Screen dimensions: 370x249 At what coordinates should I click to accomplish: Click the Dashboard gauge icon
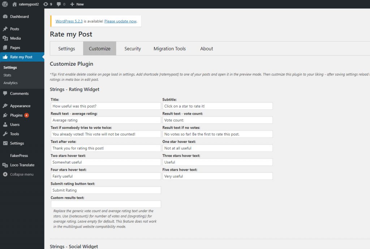(x=5, y=17)
